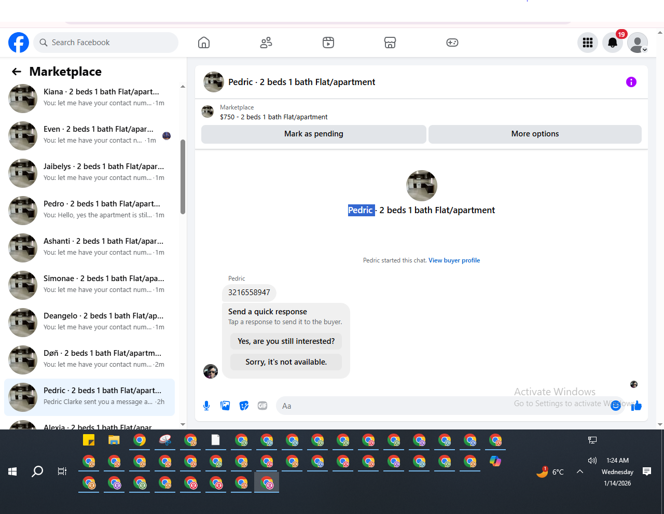
Task: Click scroll-down arrow of conversation list
Action: point(183,424)
